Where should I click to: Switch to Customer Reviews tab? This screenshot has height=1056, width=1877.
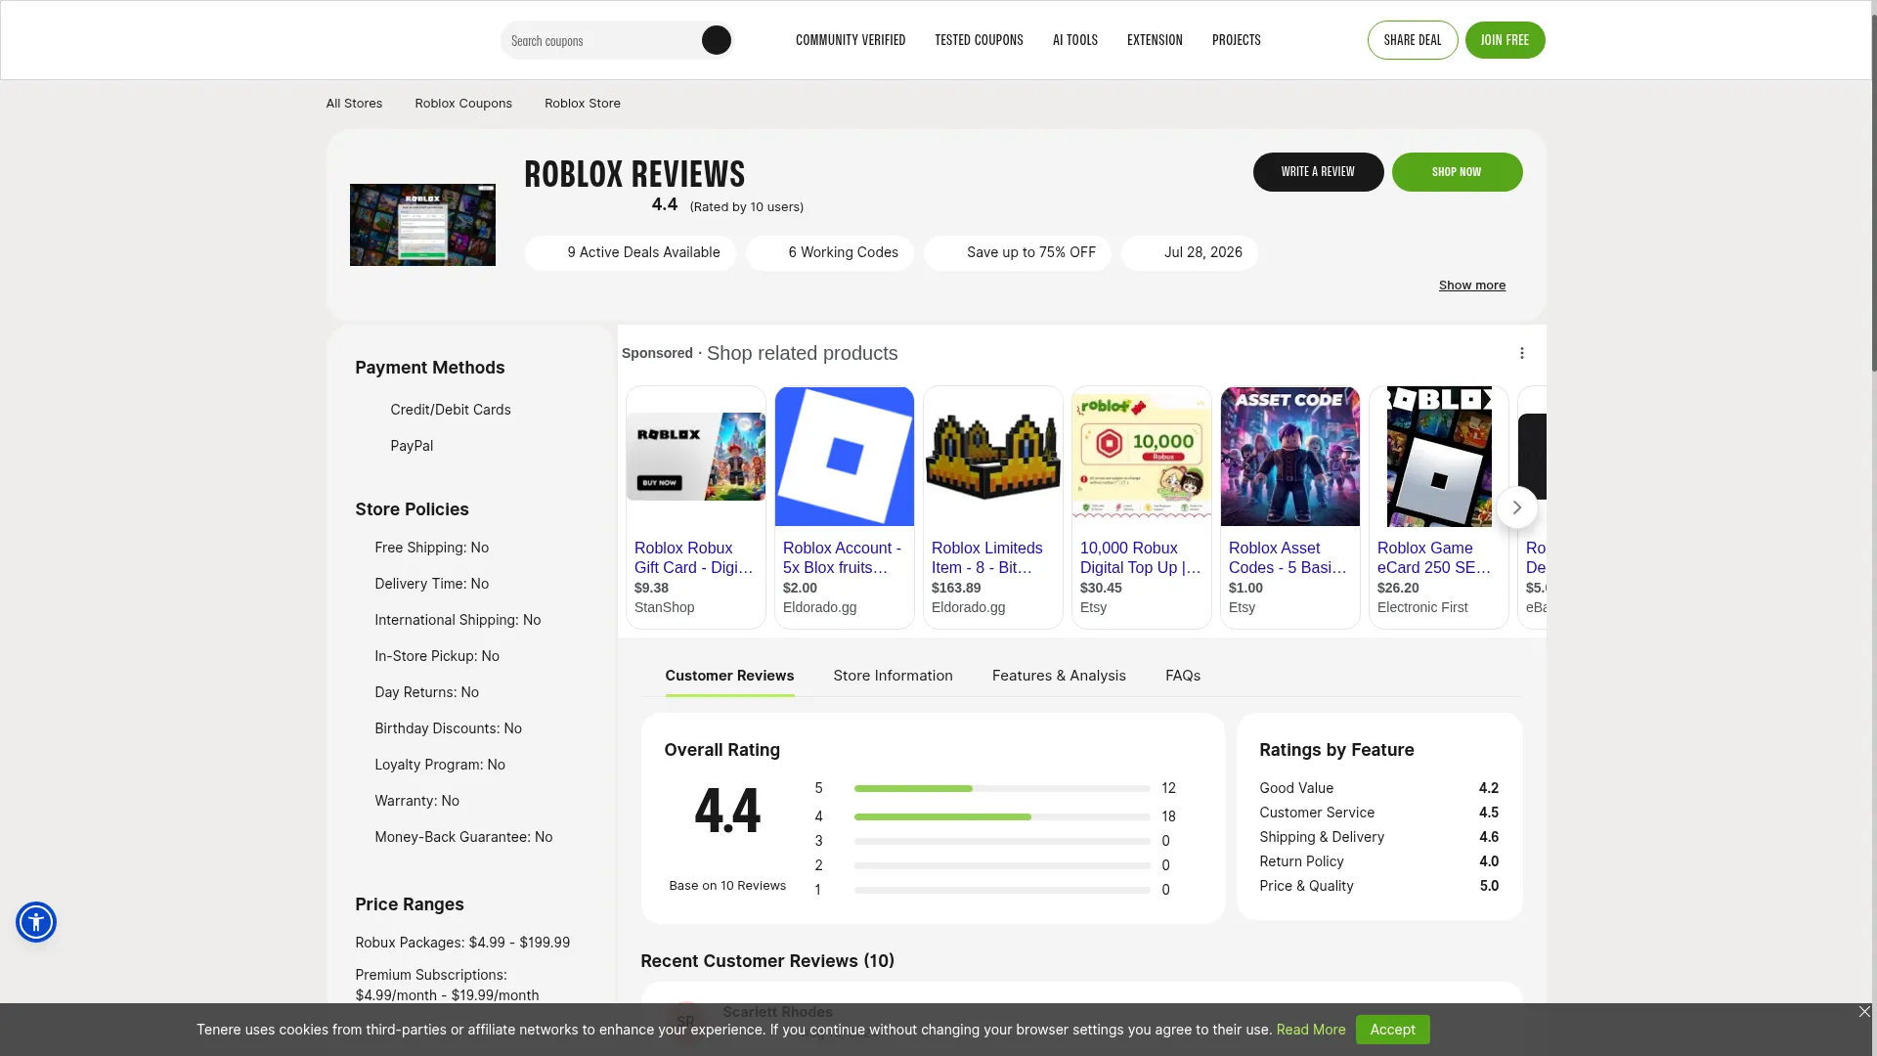(x=729, y=676)
